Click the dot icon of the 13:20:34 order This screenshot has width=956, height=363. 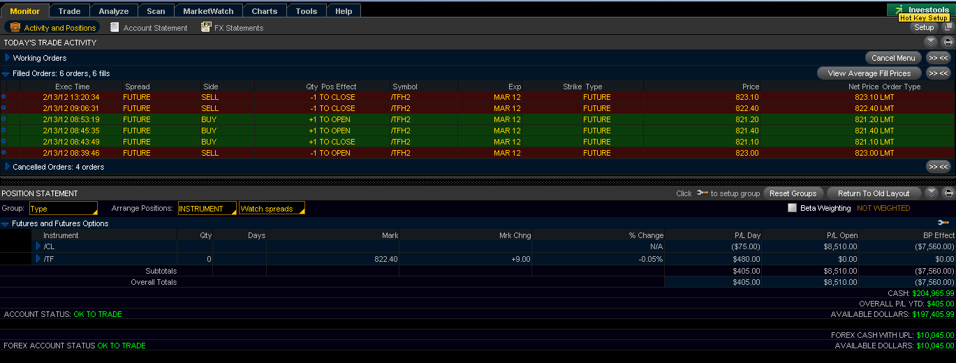(x=3, y=97)
